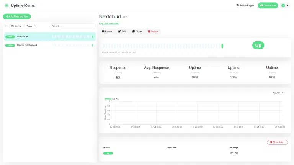Viewport: 294px width, 165px height.
Task: Click the Traefik Dashboard 100% badge
Action: pos(10,45)
